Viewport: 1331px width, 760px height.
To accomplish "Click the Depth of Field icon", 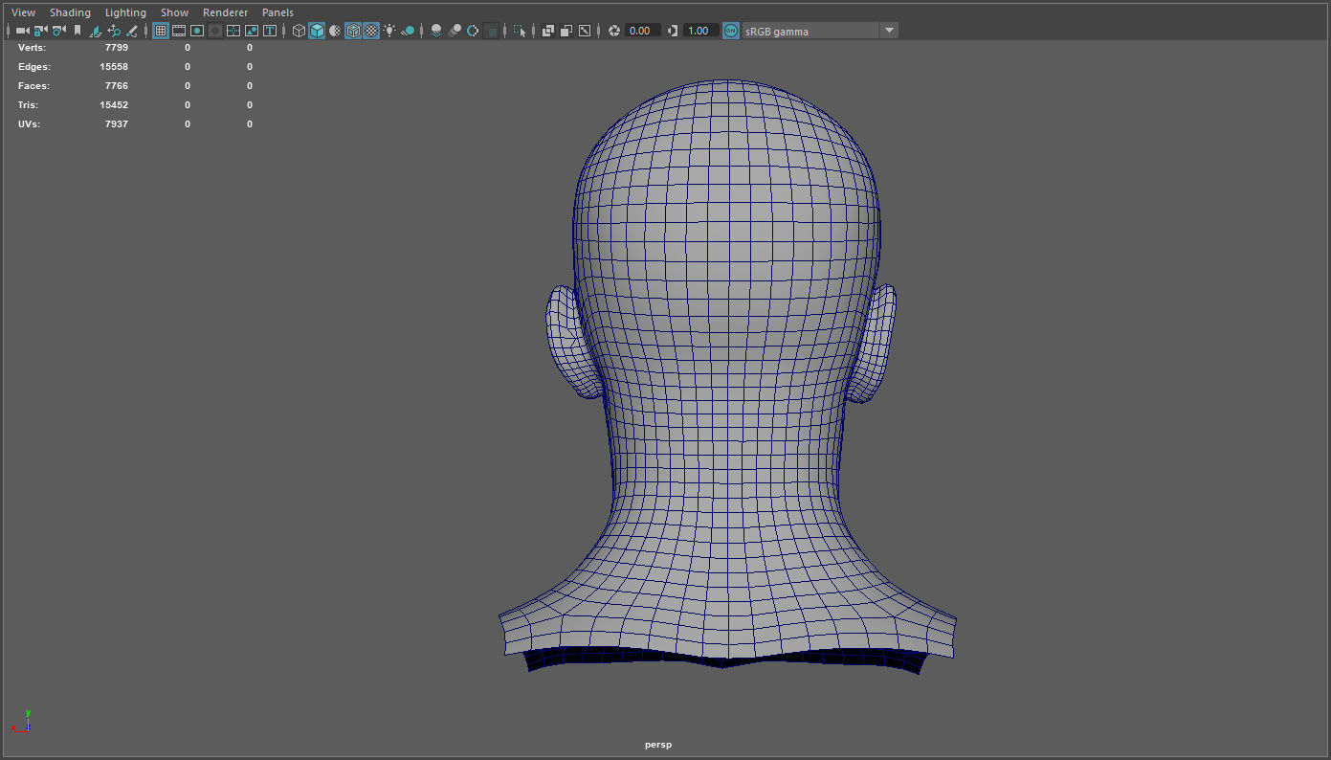I will (491, 31).
